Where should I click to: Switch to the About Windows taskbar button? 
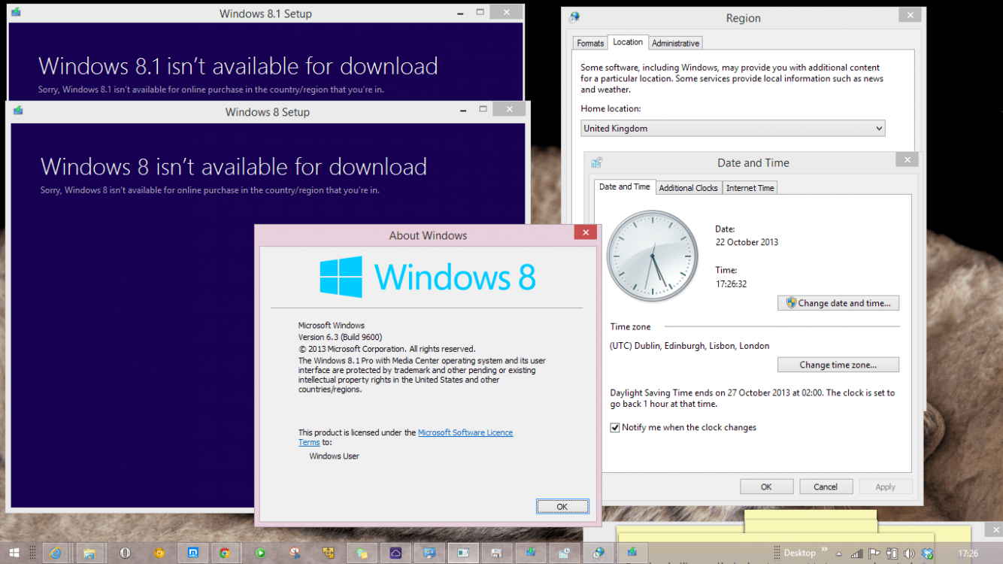tap(463, 553)
